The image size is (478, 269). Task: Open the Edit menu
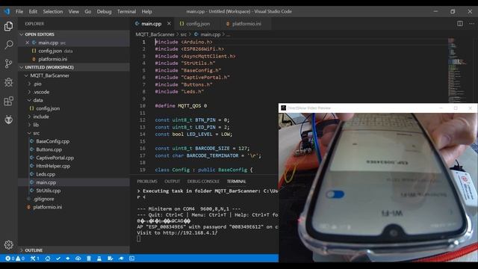pyautogui.click(x=33, y=12)
